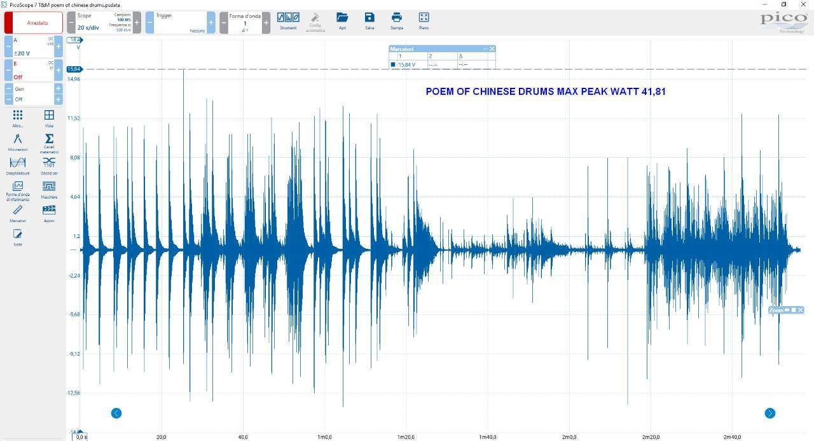814x441 pixels.
Task: Click the Apri open file button
Action: click(x=342, y=20)
